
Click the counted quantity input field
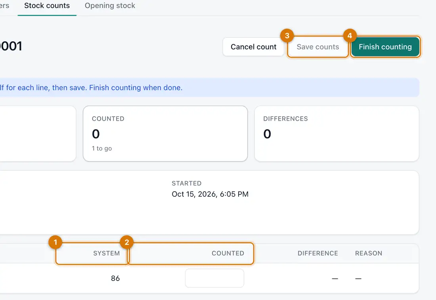[x=214, y=278]
